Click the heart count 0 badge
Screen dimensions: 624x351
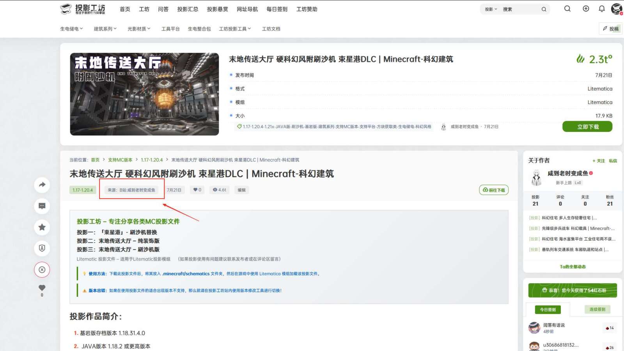pyautogui.click(x=197, y=190)
